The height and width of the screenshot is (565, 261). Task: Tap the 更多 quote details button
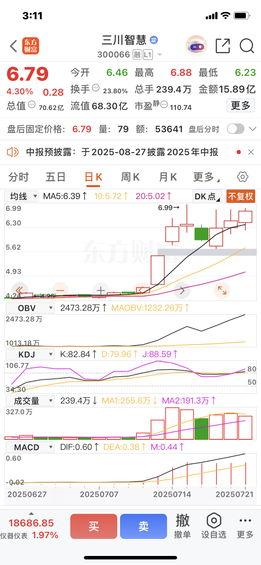[241, 105]
